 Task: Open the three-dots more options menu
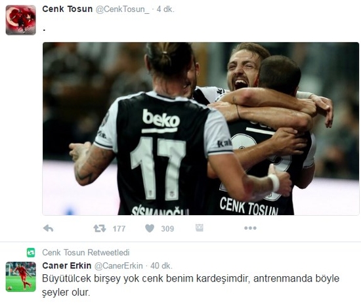250,228
